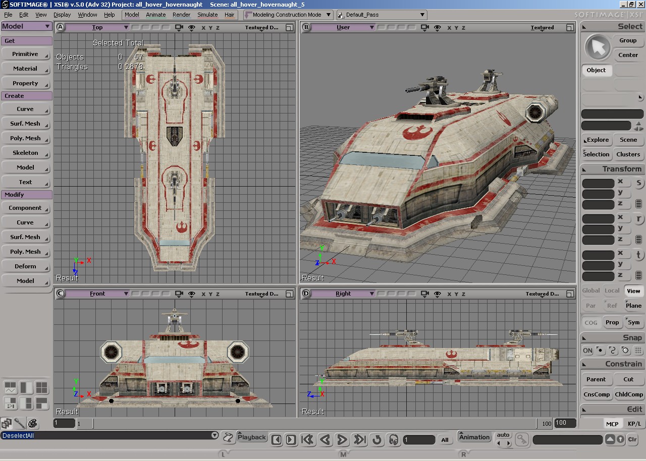Open the File menu
This screenshot has width=646, height=461.
(8, 15)
